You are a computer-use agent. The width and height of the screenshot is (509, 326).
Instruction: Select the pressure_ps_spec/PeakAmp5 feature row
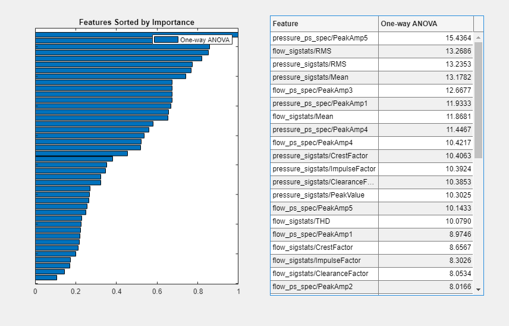[324, 38]
